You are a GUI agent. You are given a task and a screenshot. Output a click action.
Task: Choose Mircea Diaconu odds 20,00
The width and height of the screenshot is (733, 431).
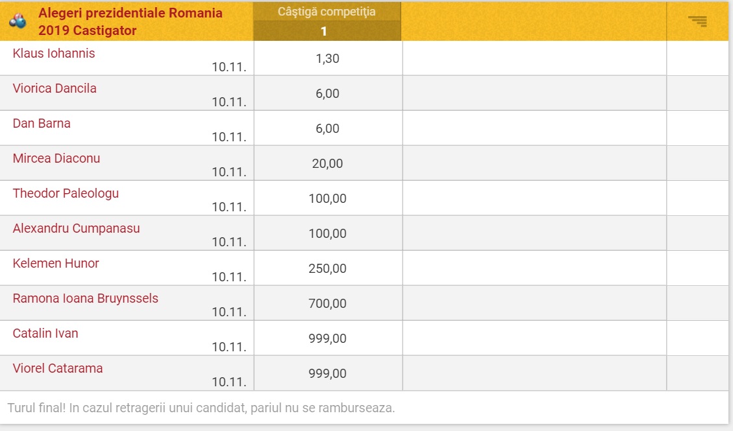[327, 163]
